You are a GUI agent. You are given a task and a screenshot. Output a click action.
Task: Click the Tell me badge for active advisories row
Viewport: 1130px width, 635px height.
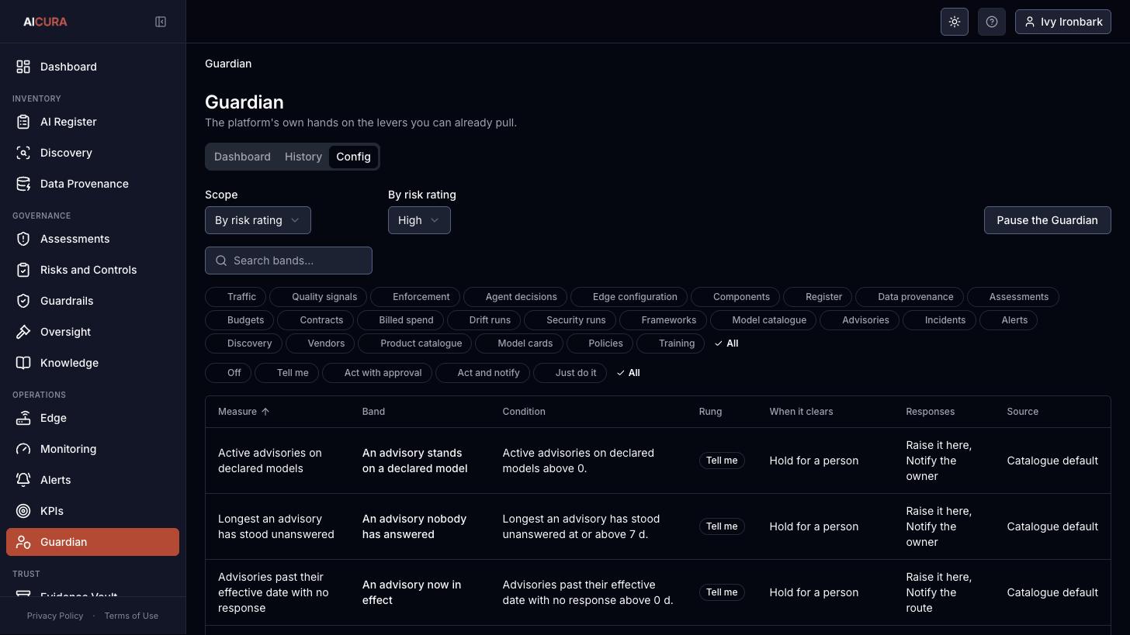point(722,461)
